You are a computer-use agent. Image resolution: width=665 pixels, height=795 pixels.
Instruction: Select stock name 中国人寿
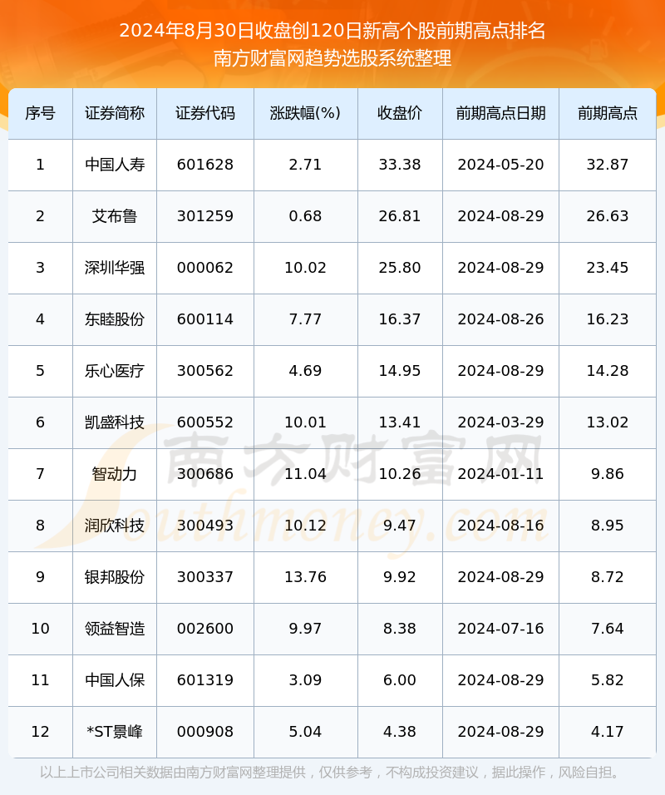tap(115, 165)
